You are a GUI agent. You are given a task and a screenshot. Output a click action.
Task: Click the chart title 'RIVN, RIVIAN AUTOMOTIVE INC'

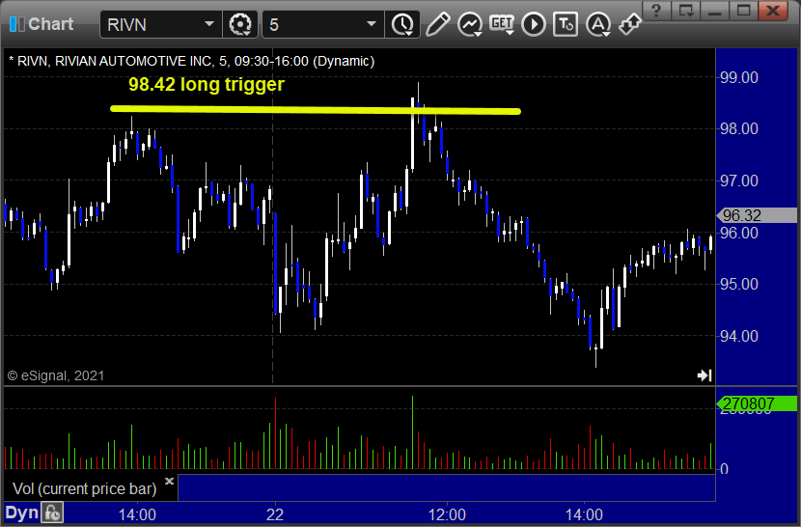point(114,62)
